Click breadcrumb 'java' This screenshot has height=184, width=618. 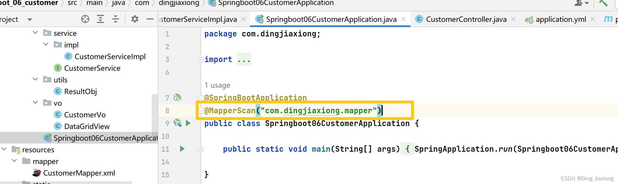(118, 3)
